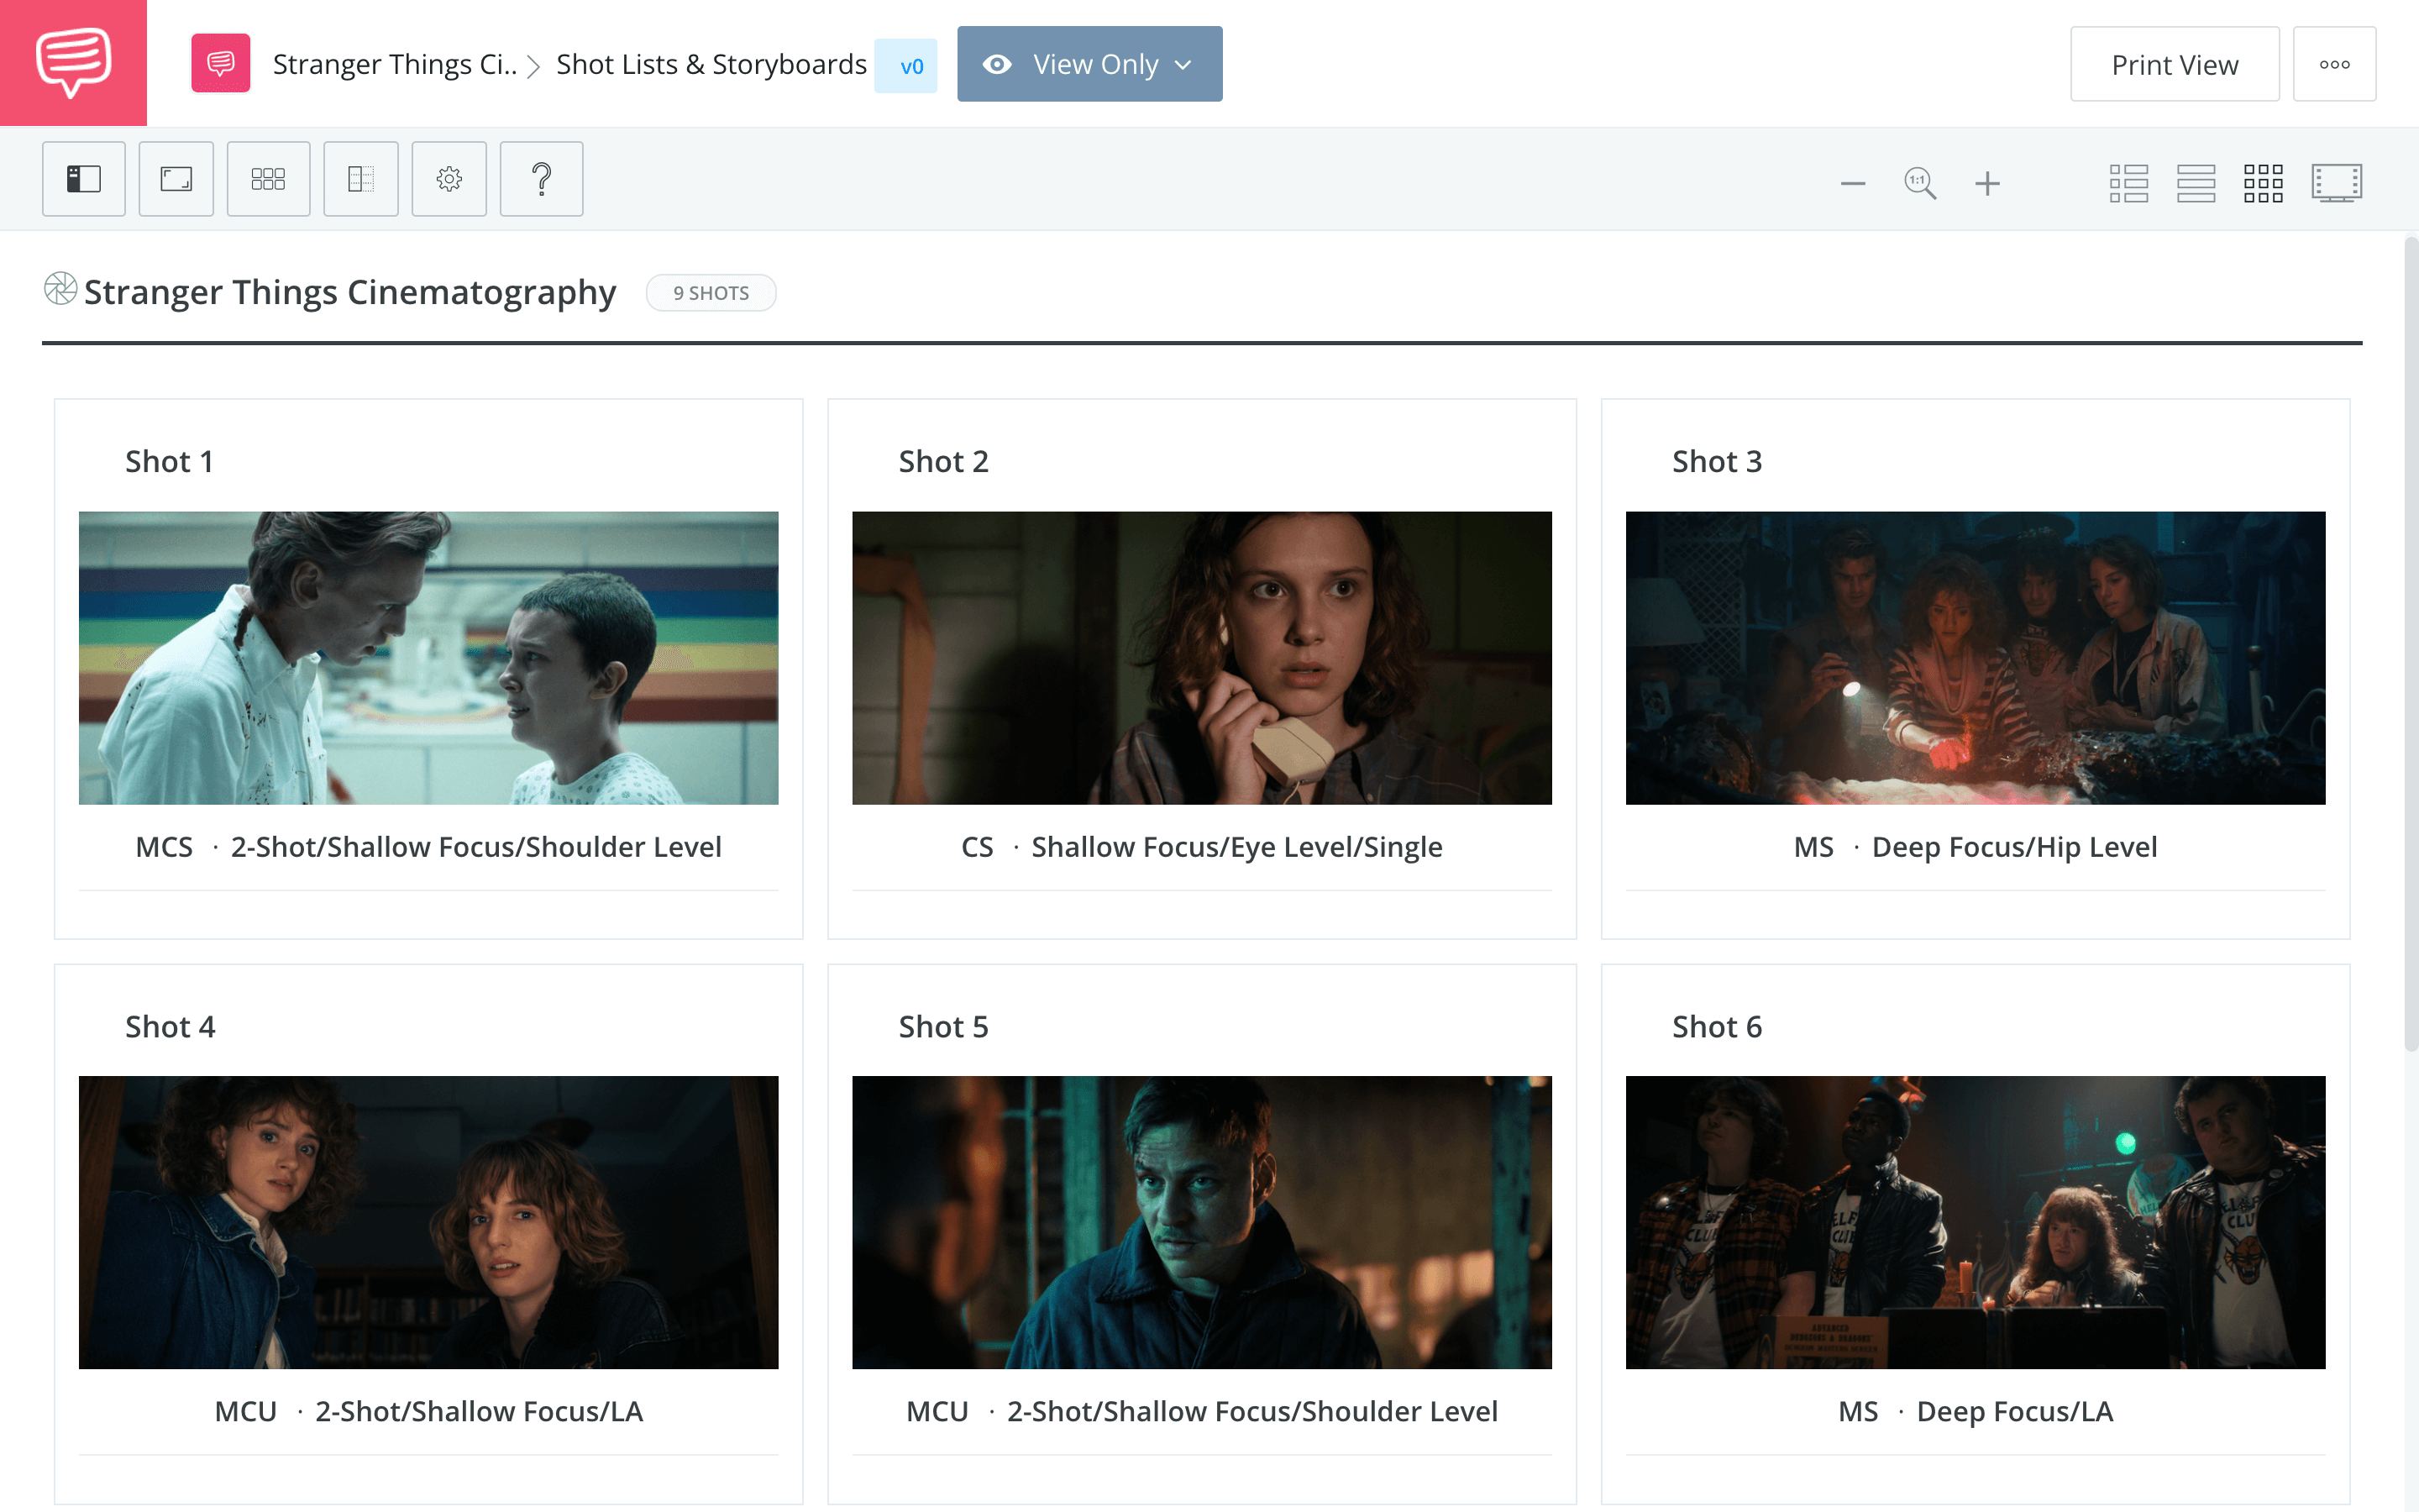Switch to grid view of shots
Screen dimensions: 2419x1512
click(x=2264, y=183)
